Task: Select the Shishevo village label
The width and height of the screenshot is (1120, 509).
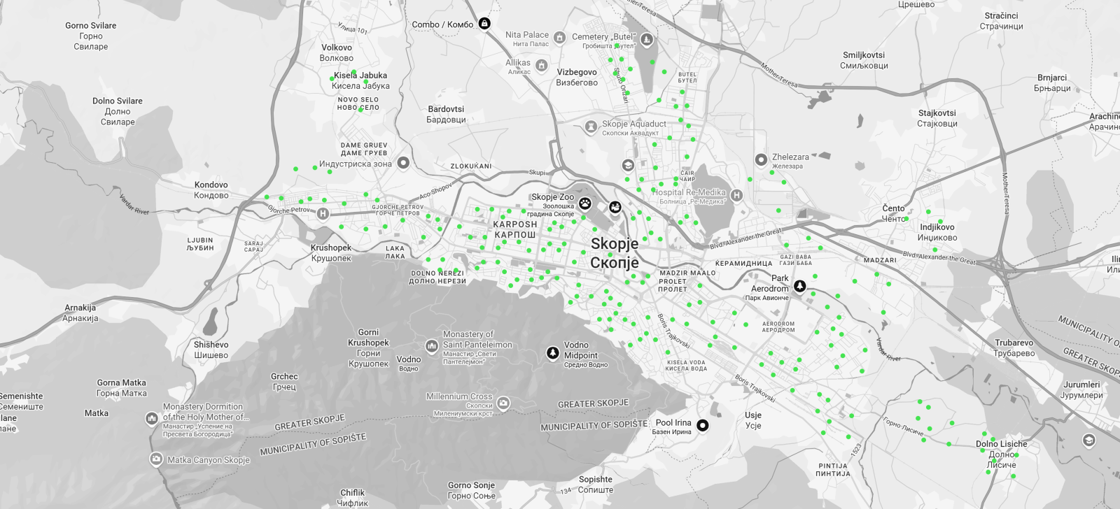Action: 211,350
